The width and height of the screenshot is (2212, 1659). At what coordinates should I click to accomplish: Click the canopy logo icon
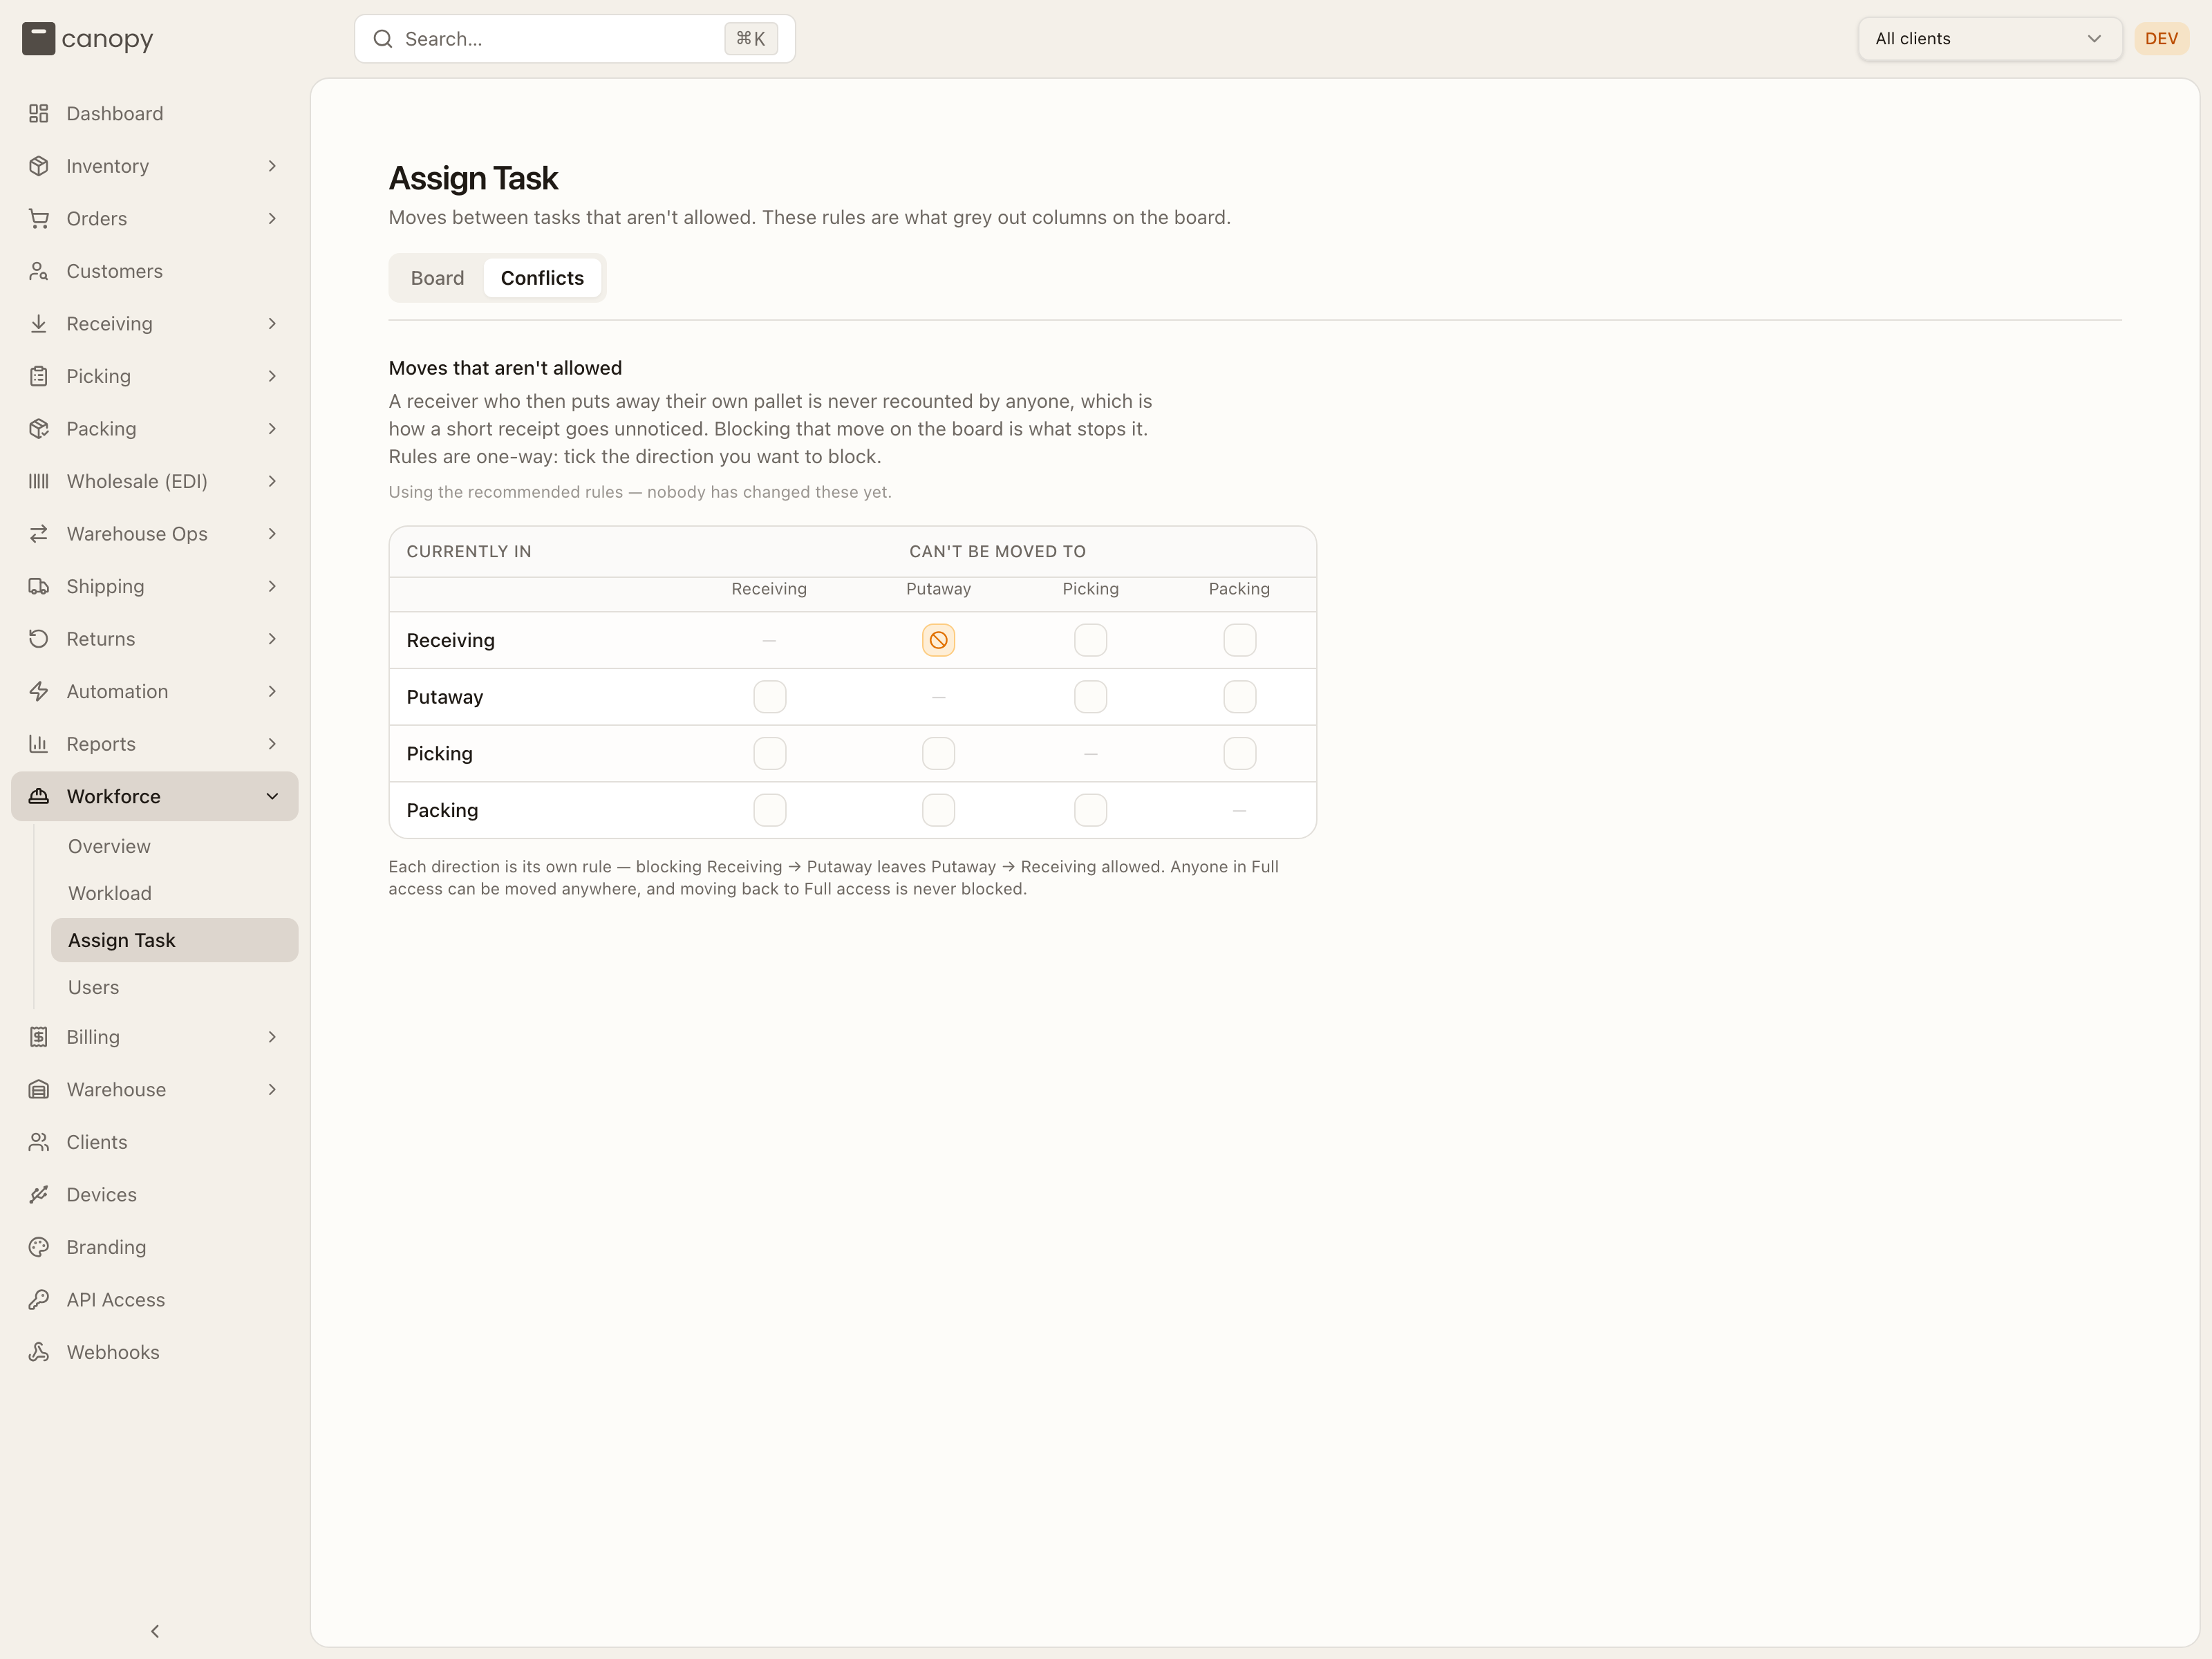[x=38, y=39]
